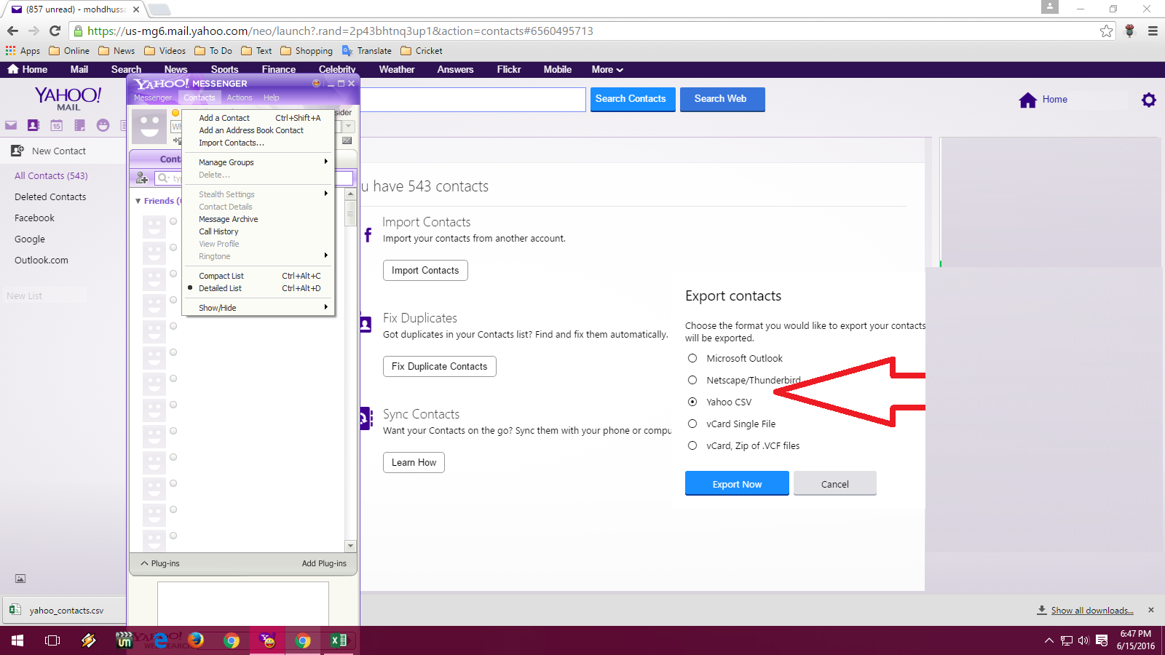Open the Notepad icon in Yahoo Mail toolbar
1165x655 pixels.
pyautogui.click(x=79, y=125)
